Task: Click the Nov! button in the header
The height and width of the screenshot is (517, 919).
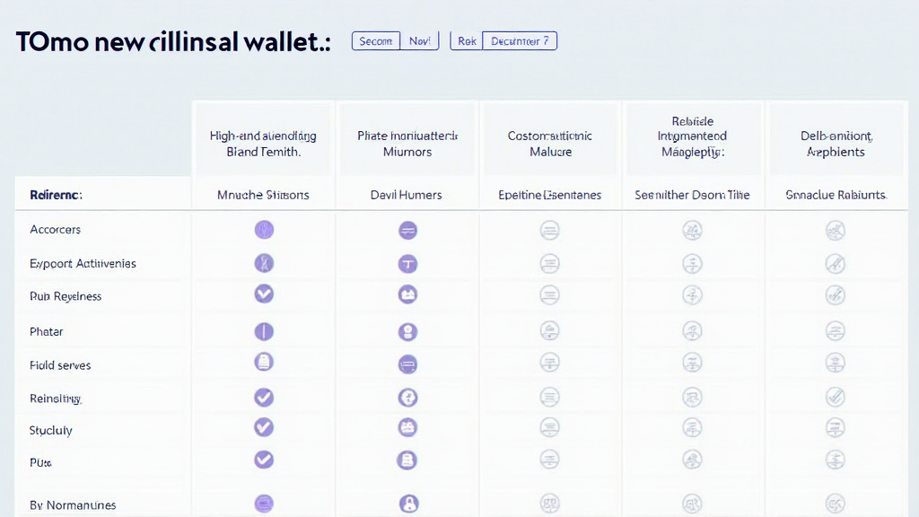Action: [419, 41]
